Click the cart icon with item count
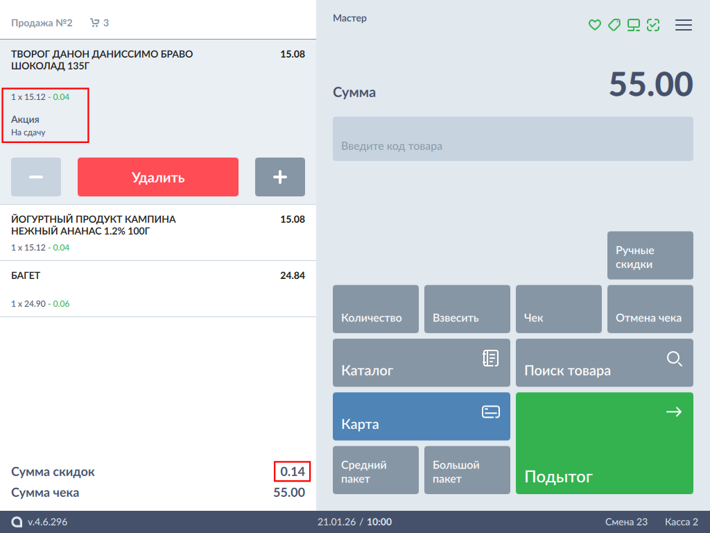 (99, 23)
